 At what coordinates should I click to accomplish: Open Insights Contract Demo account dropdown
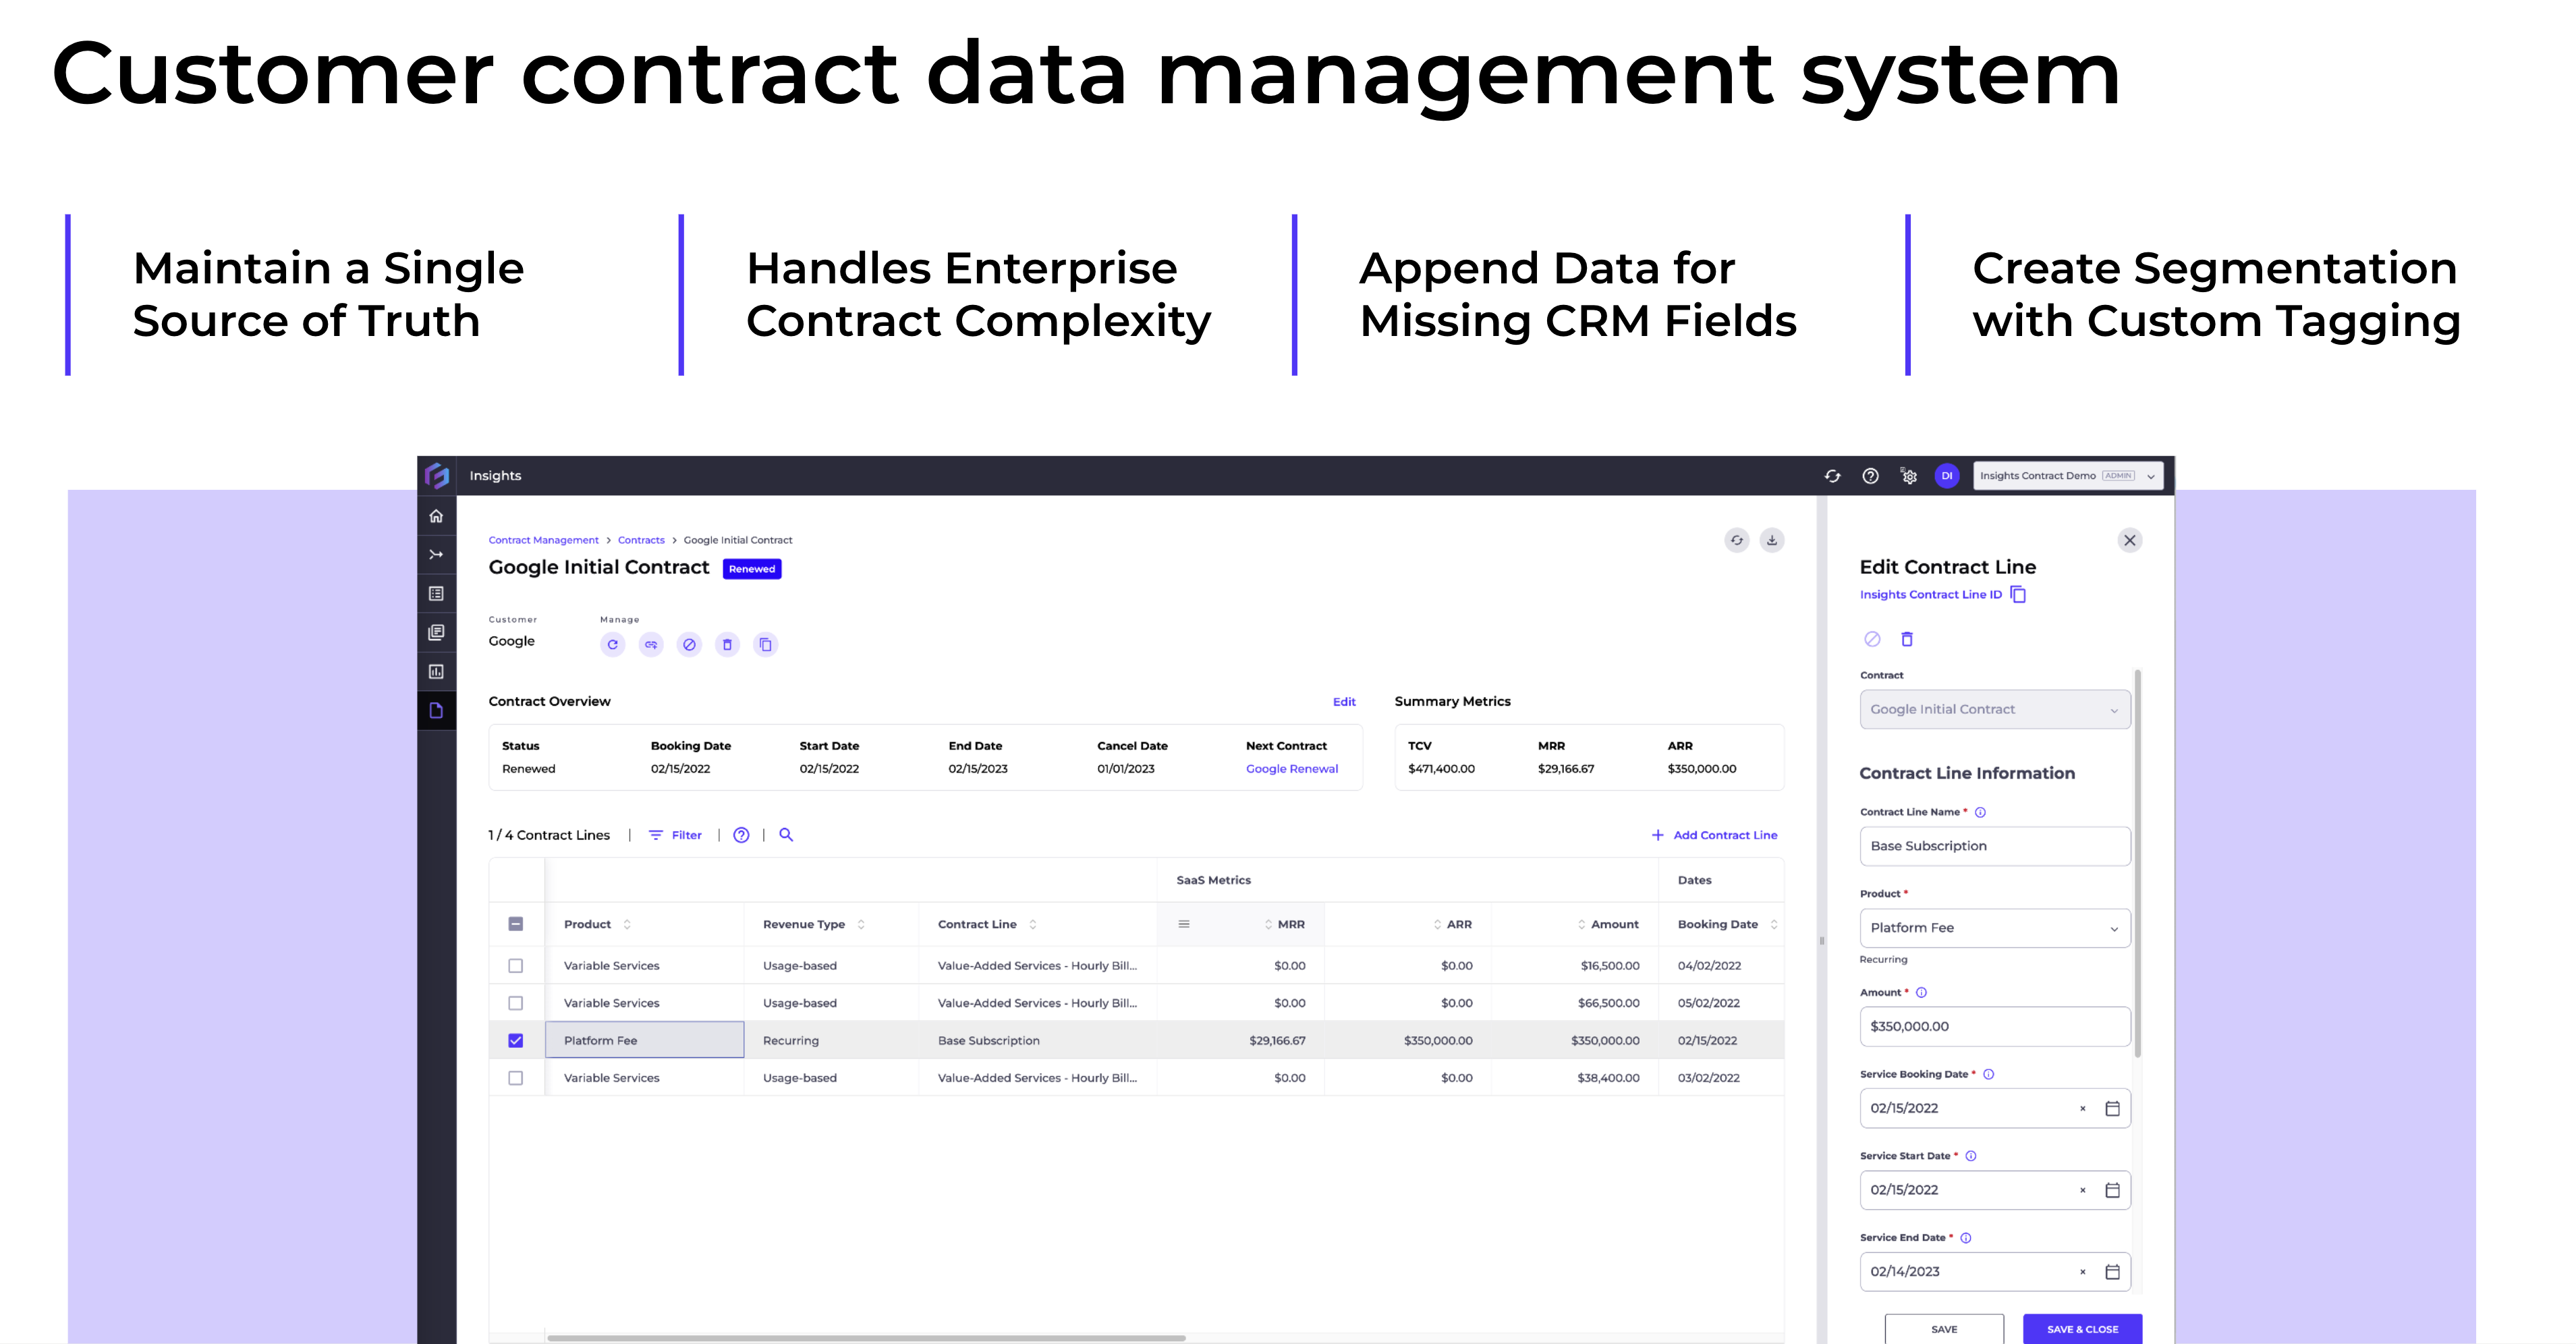tap(2067, 476)
